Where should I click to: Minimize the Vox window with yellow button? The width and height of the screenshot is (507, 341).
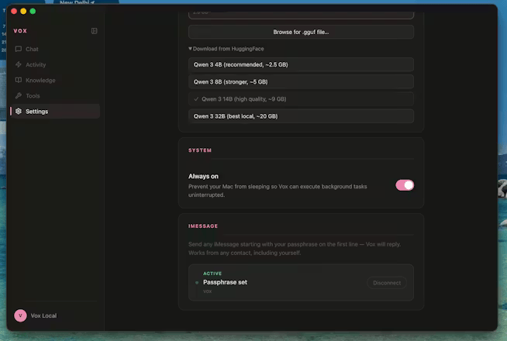[x=23, y=12]
